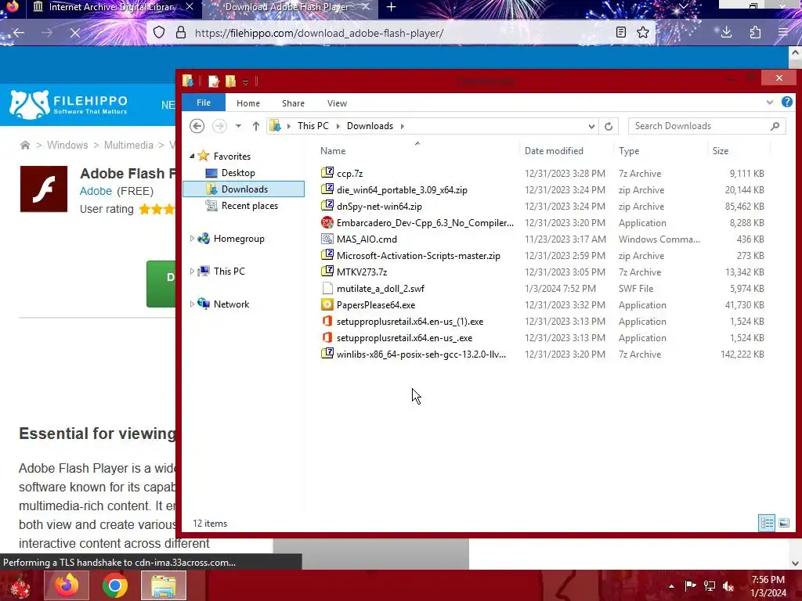
Task: Click FileHippo home breadcrumb icon
Action: pos(24,145)
